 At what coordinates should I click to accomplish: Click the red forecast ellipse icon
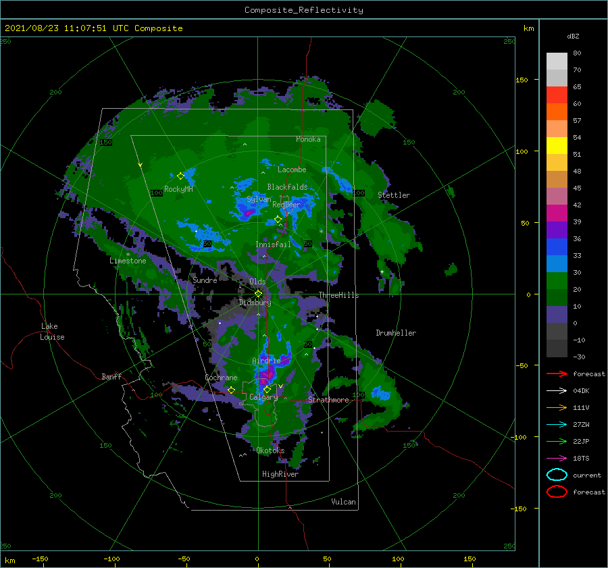click(557, 492)
